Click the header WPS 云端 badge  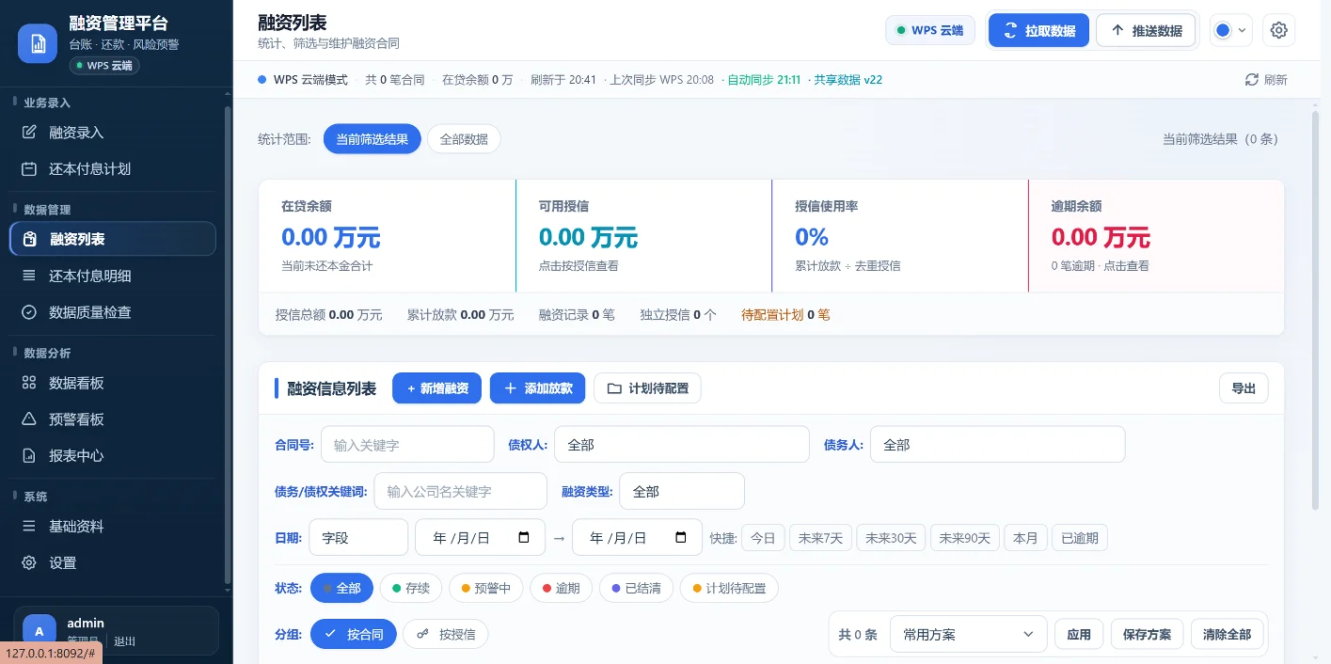[929, 30]
